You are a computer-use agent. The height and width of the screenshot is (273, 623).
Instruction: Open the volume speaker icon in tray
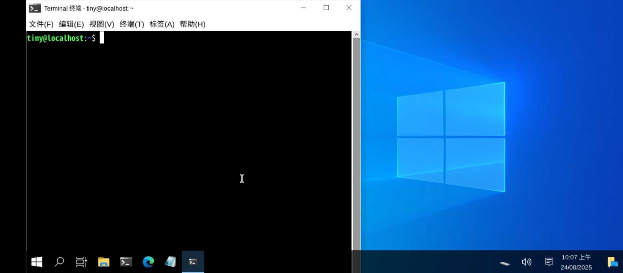tap(527, 262)
